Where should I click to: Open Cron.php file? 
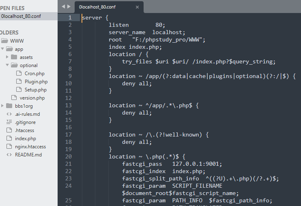[x=34, y=74]
